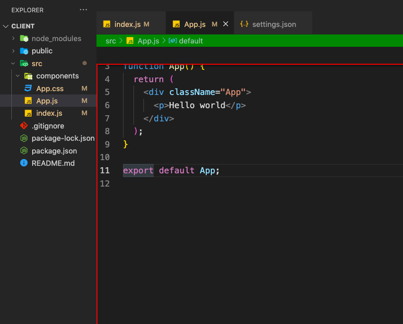Viewport: 403px width, 324px height.
Task: Click the App.css CSS file icon
Action: 28,88
